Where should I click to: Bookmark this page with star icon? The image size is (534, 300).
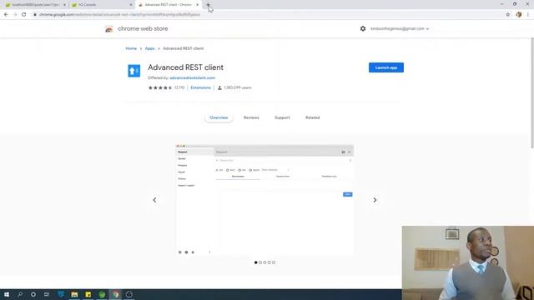click(508, 14)
